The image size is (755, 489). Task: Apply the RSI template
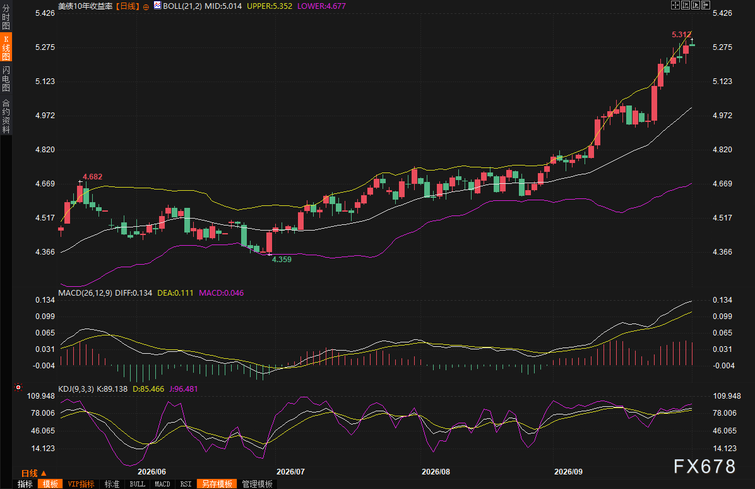point(186,484)
